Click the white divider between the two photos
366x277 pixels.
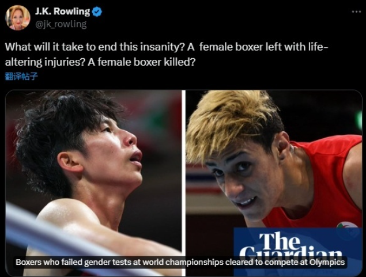(x=184, y=183)
